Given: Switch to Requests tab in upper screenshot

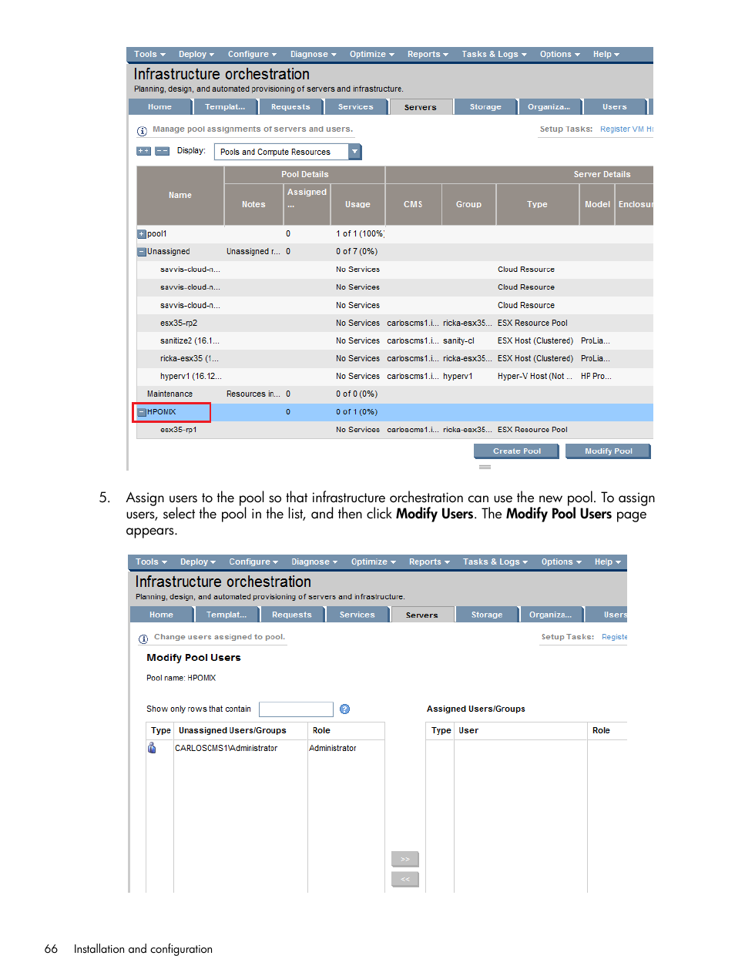Looking at the screenshot, I should pos(290,107).
